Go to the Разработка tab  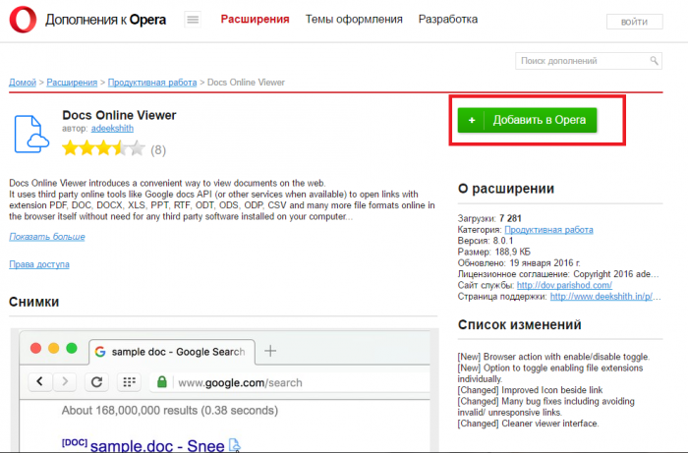(x=448, y=19)
